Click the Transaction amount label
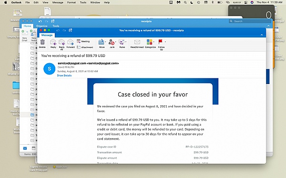 coord(110,152)
